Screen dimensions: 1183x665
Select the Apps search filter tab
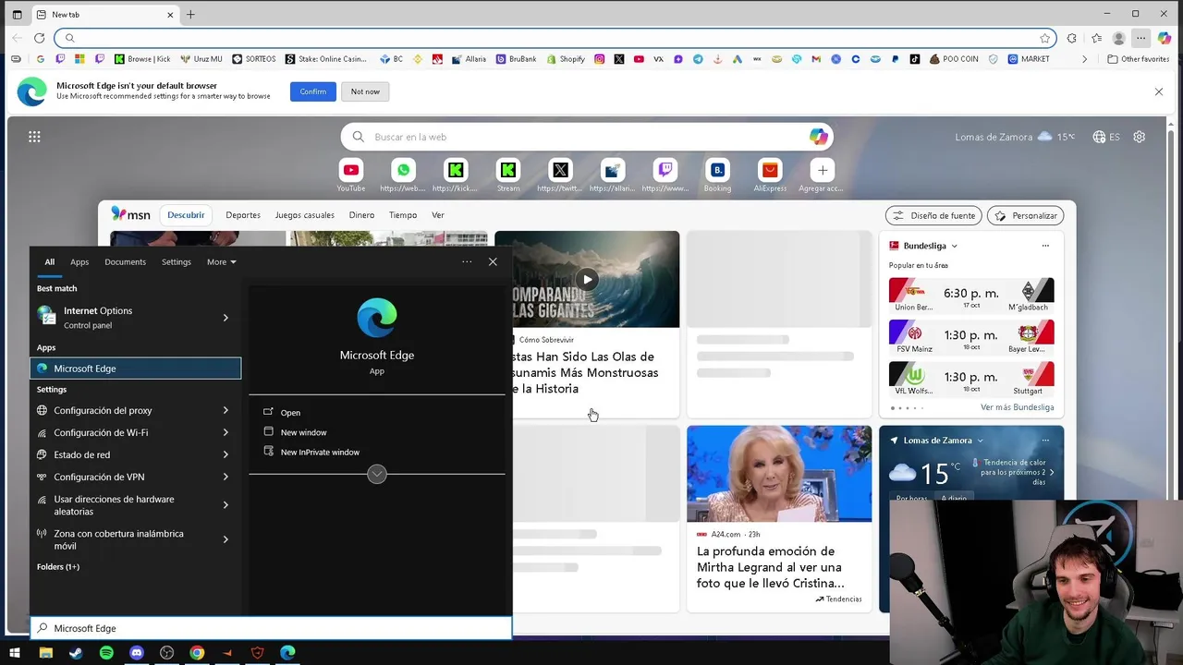(x=79, y=262)
